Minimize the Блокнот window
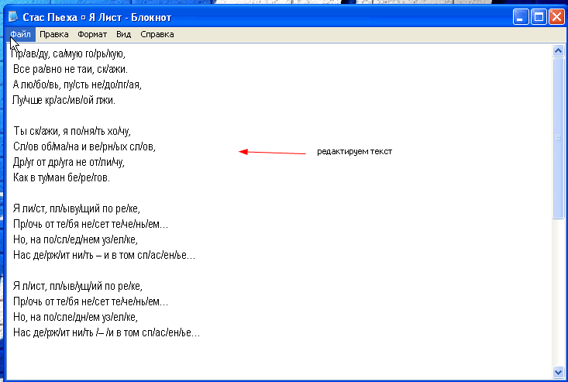This screenshot has width=568, height=382. [x=521, y=17]
